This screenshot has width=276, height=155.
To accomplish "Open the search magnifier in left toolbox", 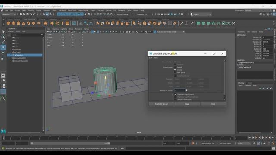I will point(3,99).
